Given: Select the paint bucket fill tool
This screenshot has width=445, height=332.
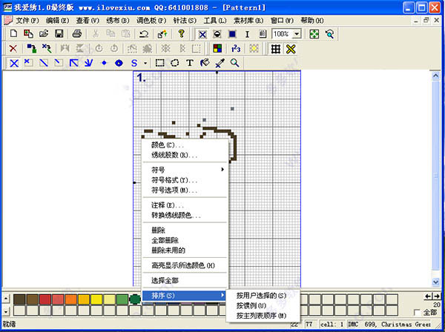Looking at the screenshot, I should [x=205, y=63].
